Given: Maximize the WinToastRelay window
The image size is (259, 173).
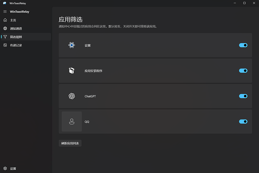Looking at the screenshot, I should click(x=244, y=3).
